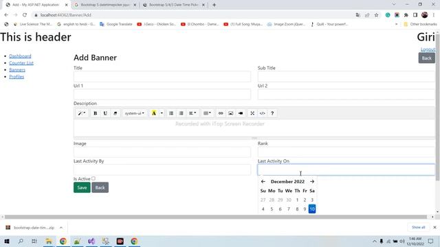The width and height of the screenshot is (440, 247).
Task: Switch to Bootstrap 5/4/3 Date Time Picker tab
Action: (174, 5)
